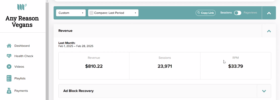Open the Custom date range dropdown

71,13
